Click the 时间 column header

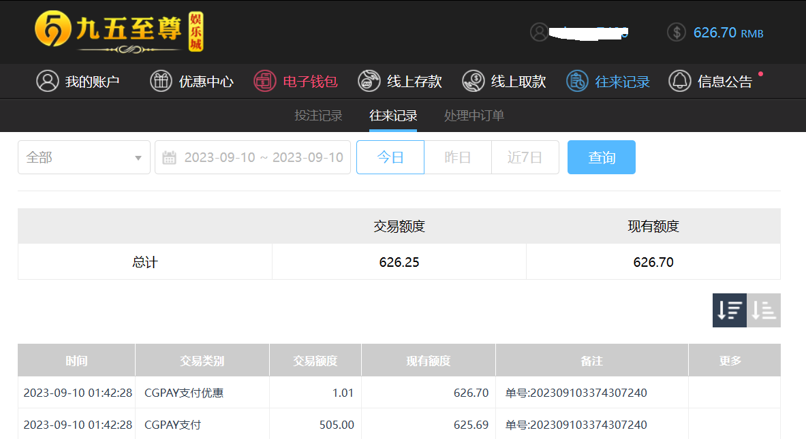point(76,361)
